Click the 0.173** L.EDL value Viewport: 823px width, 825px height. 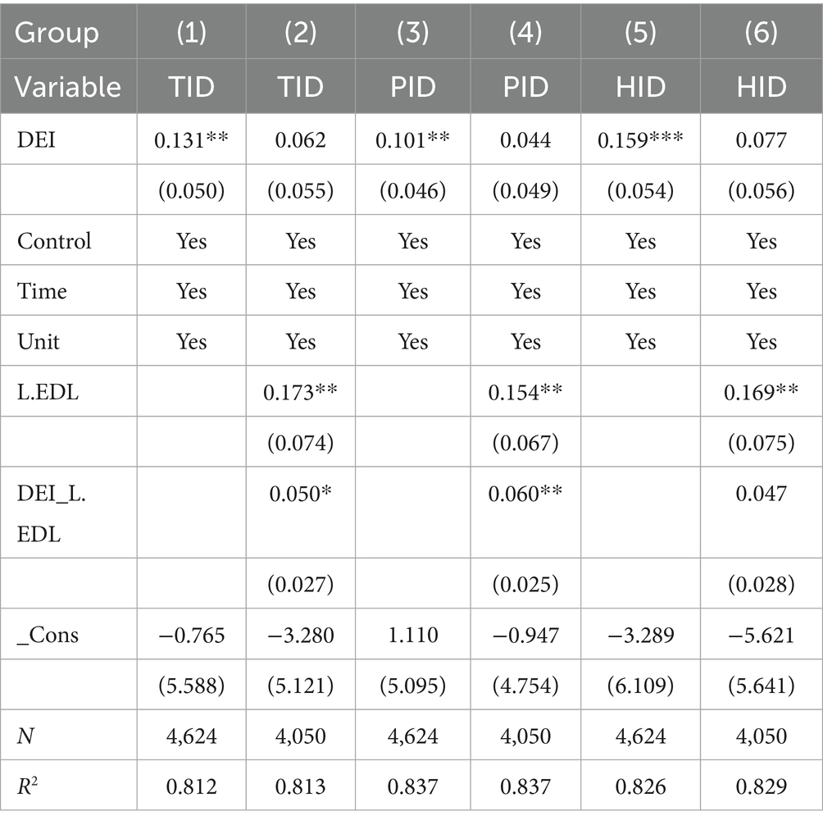[x=302, y=392]
